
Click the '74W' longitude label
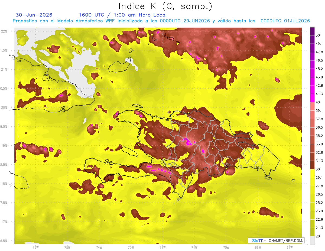tap(99, 247)
